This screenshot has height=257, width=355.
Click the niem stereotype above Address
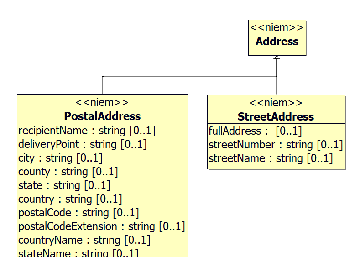[x=277, y=27]
